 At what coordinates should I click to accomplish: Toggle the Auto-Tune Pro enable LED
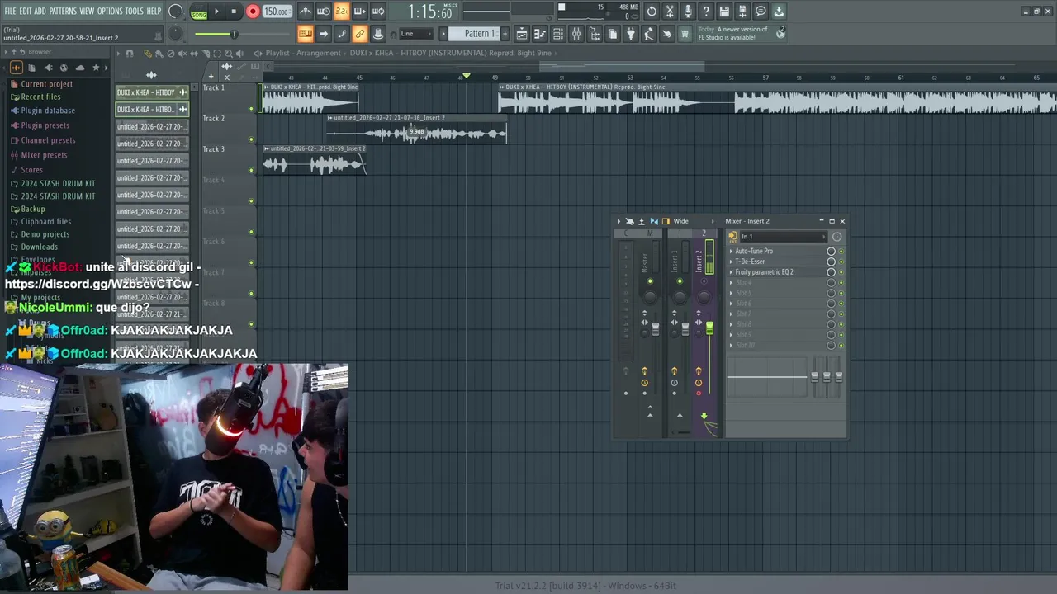click(x=841, y=252)
